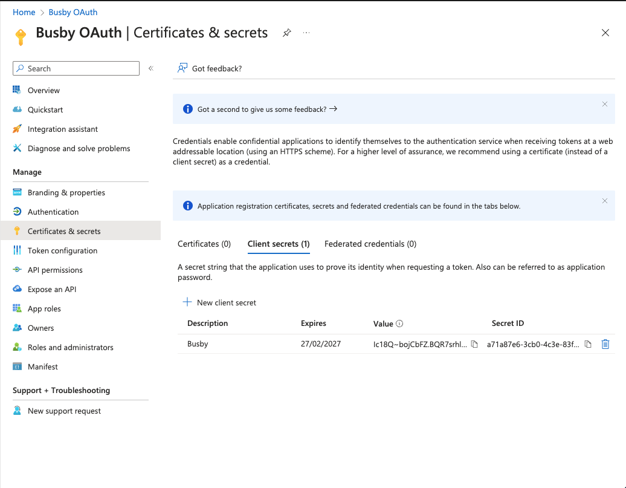
Task: Click the Integration assistant rocket icon
Action: click(x=17, y=129)
